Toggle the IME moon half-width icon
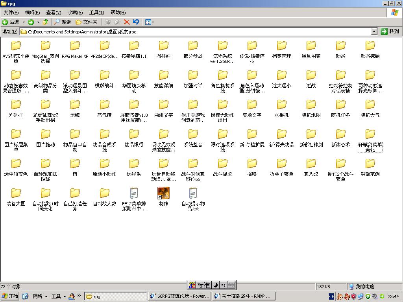The height and width of the screenshot is (302, 403). (x=216, y=285)
